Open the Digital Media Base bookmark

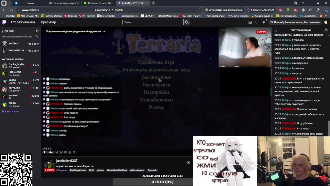click(167, 16)
